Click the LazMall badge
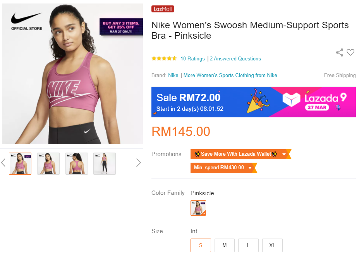359x256 pixels. tap(163, 9)
